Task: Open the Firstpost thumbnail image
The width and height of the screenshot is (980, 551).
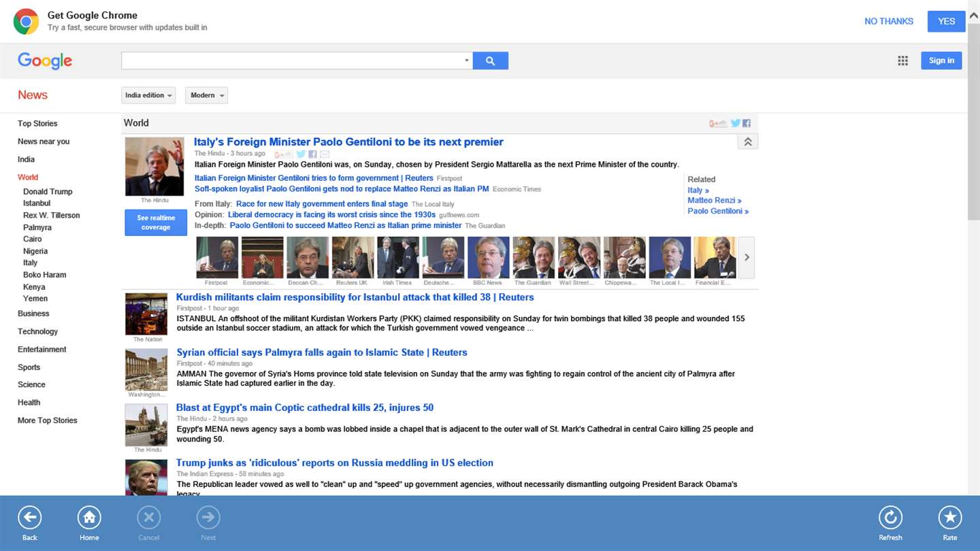Action: (x=217, y=257)
